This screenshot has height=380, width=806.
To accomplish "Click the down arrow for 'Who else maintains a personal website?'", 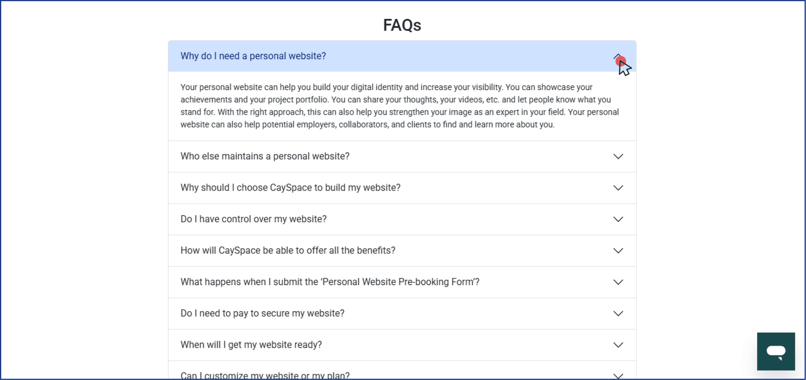I will [618, 156].
